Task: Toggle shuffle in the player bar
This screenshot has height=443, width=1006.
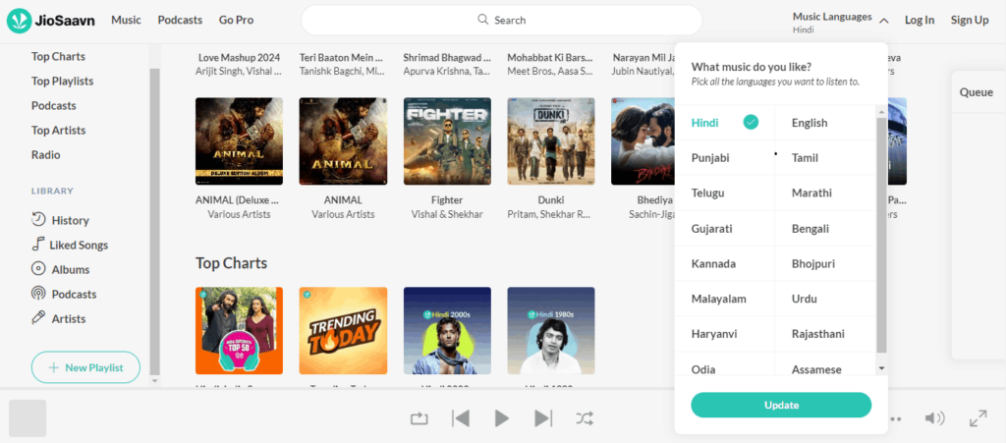Action: pos(585,418)
